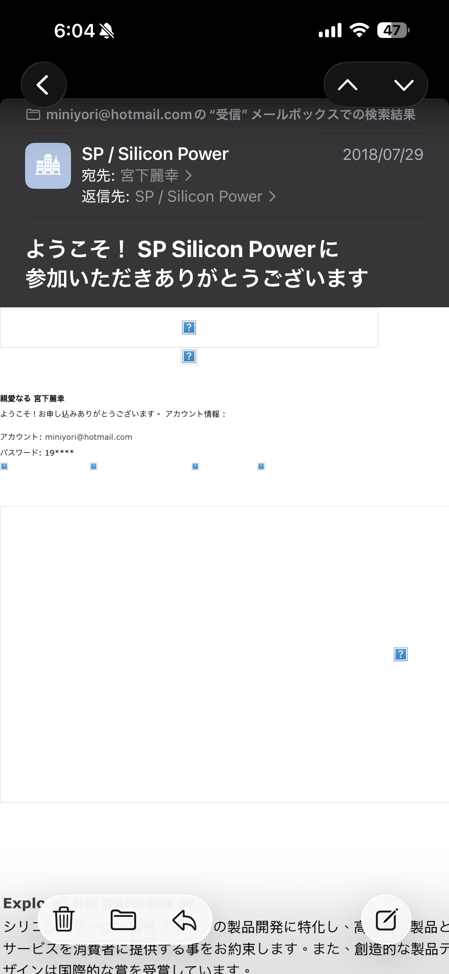Tap the second broken image below banner
Screen dimensions: 449x974
pos(189,356)
